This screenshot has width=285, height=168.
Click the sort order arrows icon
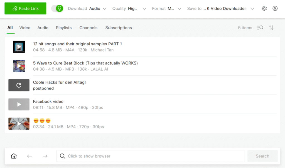pos(271,28)
